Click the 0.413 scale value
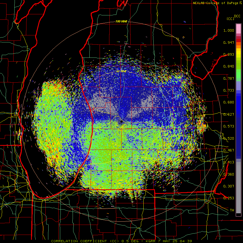The width and height of the screenshot is (243, 243). (229, 162)
